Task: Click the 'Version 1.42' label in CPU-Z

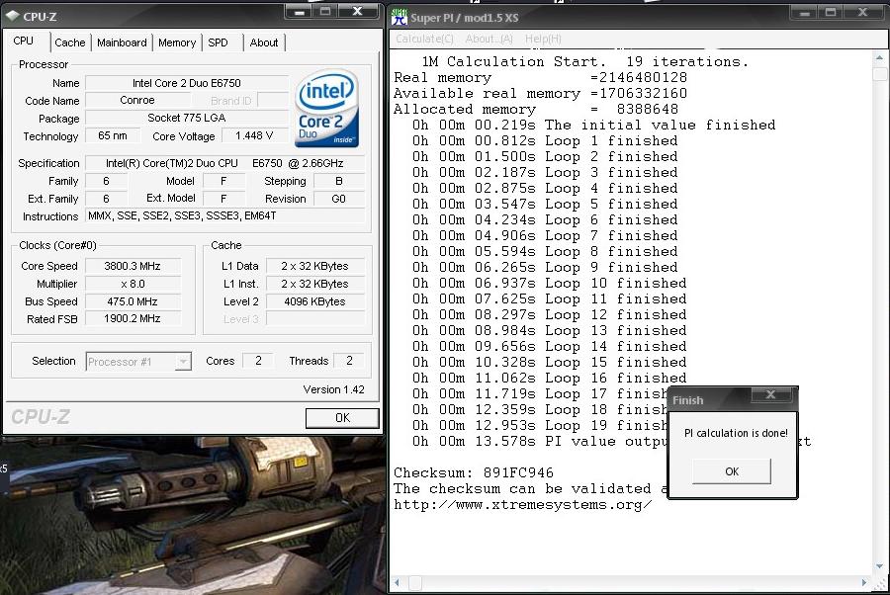Action: click(334, 389)
